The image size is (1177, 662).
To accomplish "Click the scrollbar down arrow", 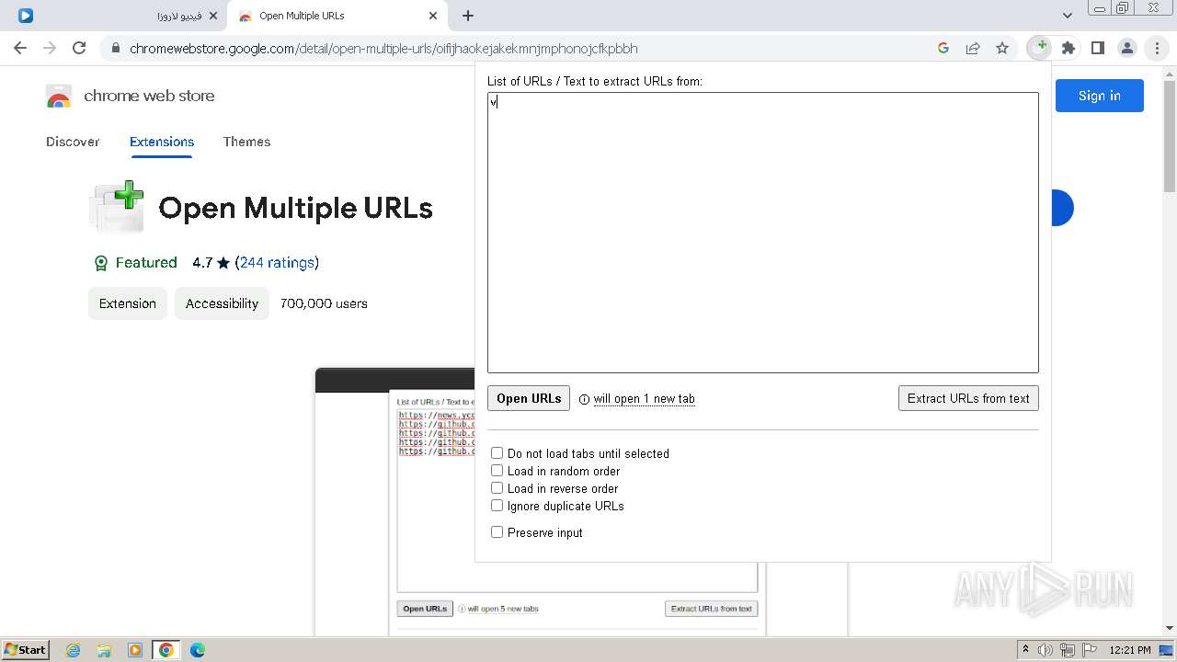I will 1170,628.
